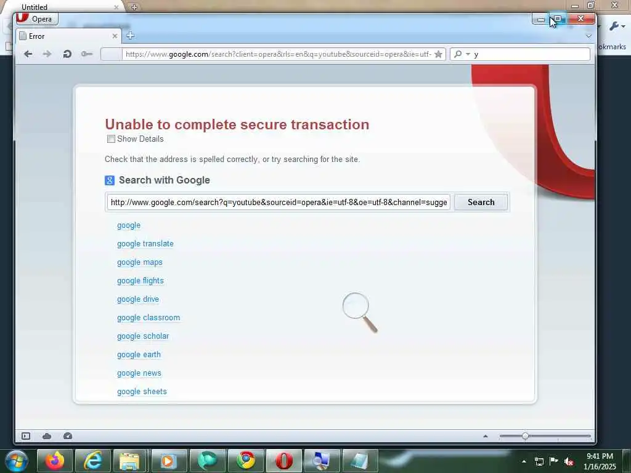
Task: Adjust the page zoom slider handle
Action: (525, 436)
